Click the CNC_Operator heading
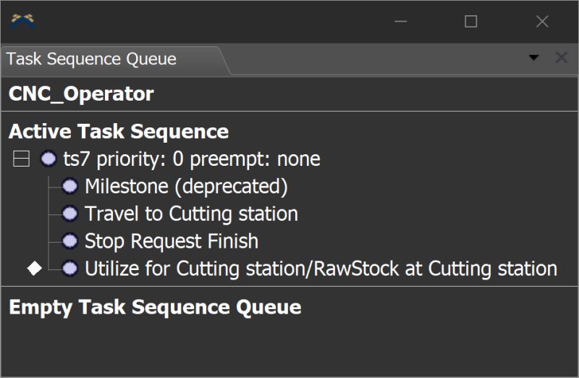The height and width of the screenshot is (378, 579). pos(81,94)
